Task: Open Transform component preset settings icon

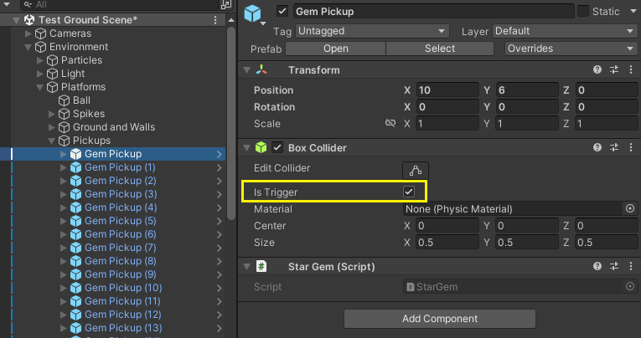Action: pyautogui.click(x=614, y=69)
